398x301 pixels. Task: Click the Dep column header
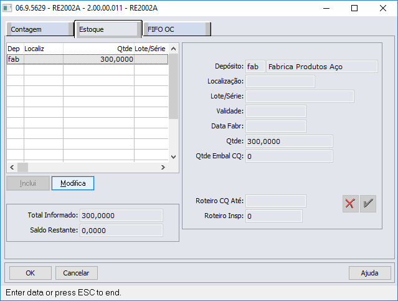15,49
